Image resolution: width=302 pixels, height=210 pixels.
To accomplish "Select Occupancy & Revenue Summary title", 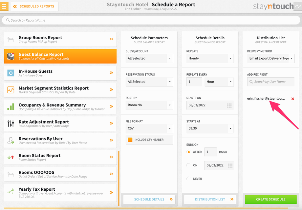I will coord(52,105).
